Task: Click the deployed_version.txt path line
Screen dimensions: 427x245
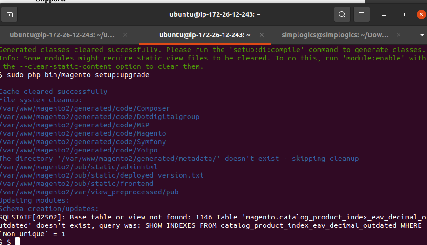Action: tap(102, 175)
